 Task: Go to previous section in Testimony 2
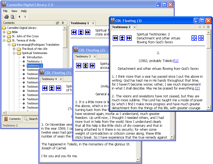pos(116,38)
